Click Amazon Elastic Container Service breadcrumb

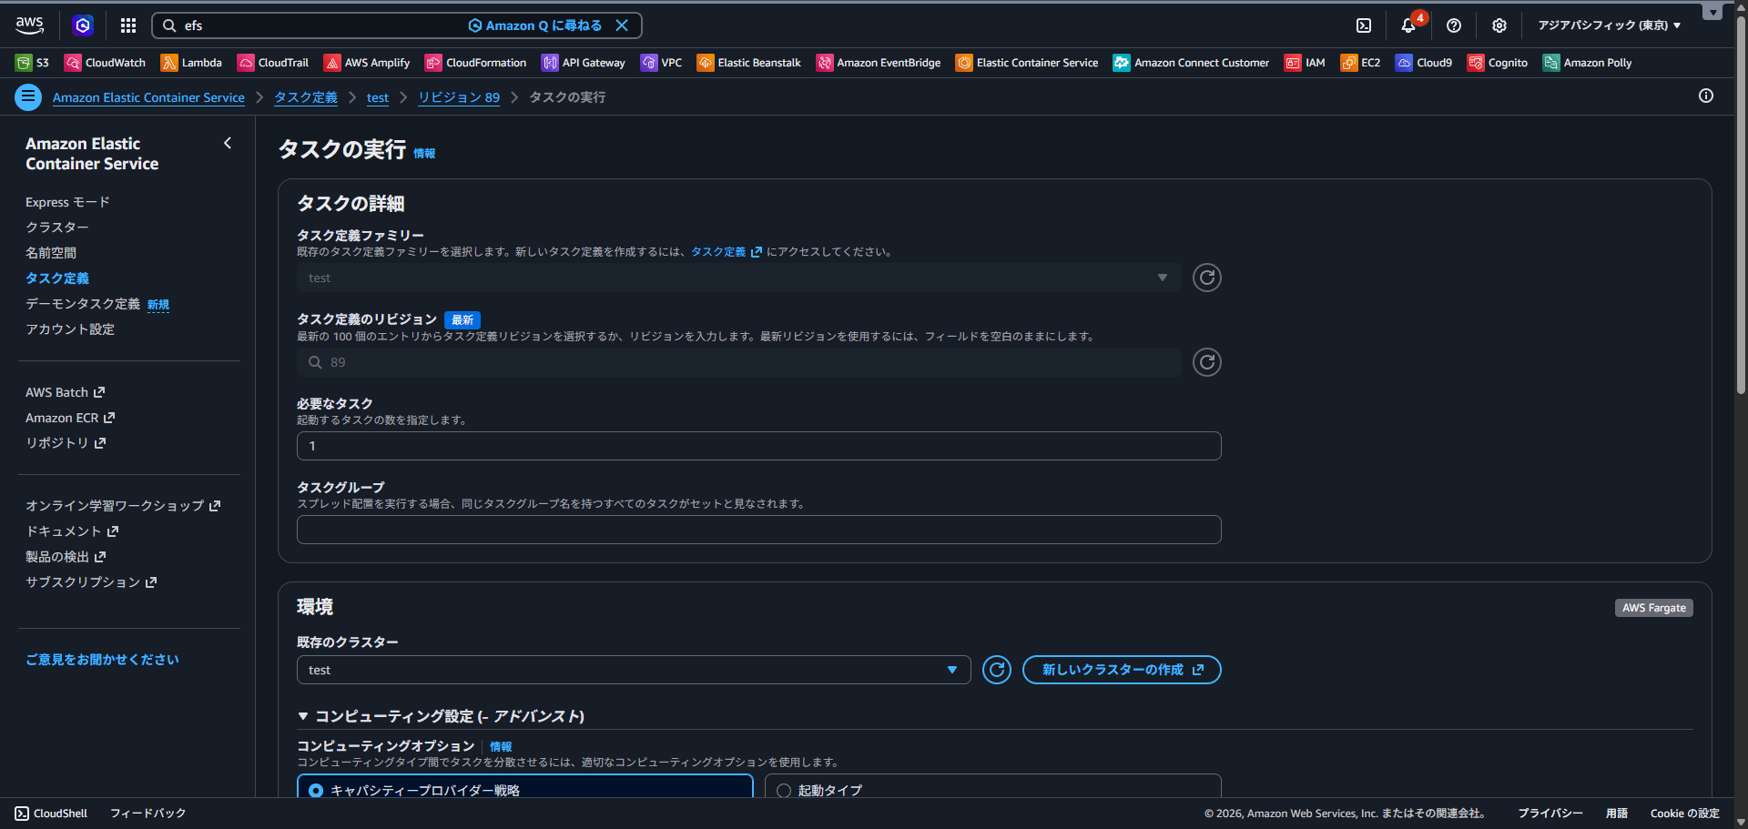148,97
